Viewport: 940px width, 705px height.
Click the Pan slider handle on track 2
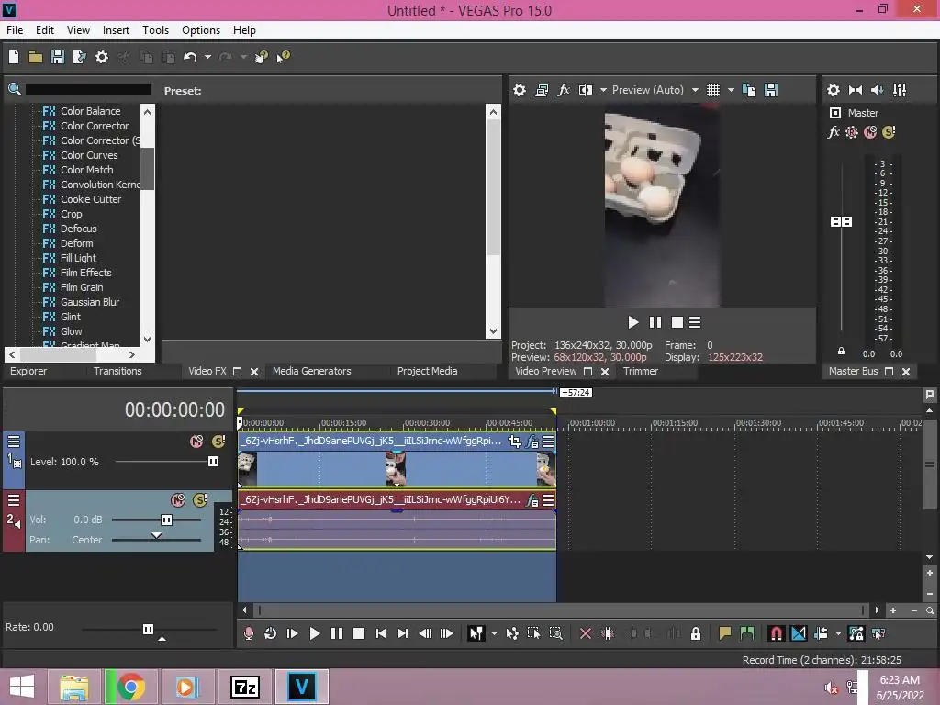[x=156, y=535]
